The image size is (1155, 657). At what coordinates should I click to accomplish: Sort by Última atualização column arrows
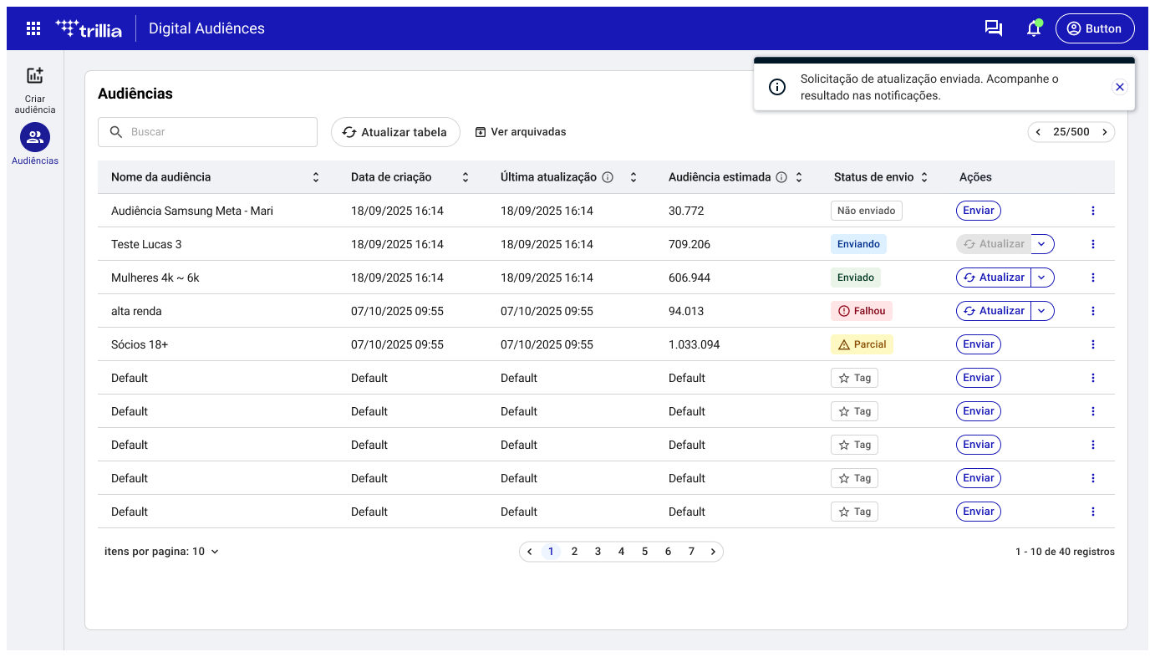pyautogui.click(x=633, y=177)
